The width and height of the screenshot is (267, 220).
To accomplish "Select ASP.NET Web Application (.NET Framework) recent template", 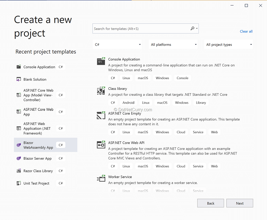I will click(x=46, y=128).
